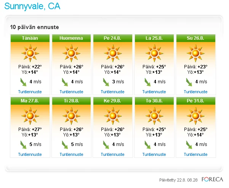This screenshot has width=229, height=188.
Task: Open Tuntiennuste link for Pe 31.8.
Action: click(195, 154)
